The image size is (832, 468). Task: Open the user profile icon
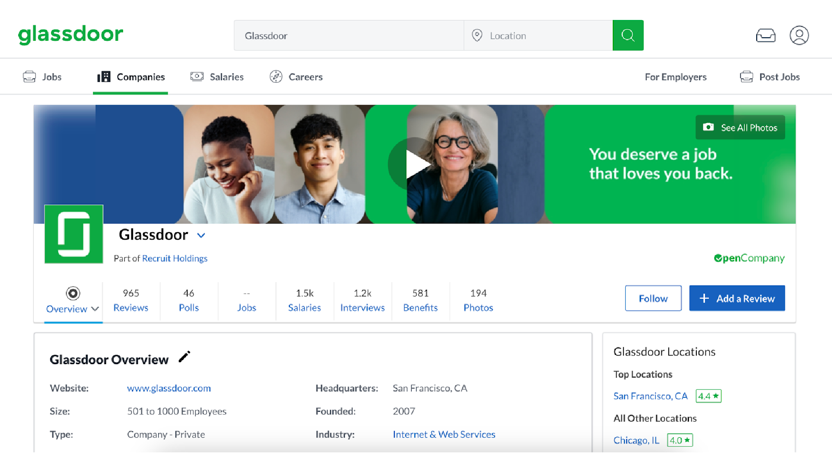pos(799,35)
